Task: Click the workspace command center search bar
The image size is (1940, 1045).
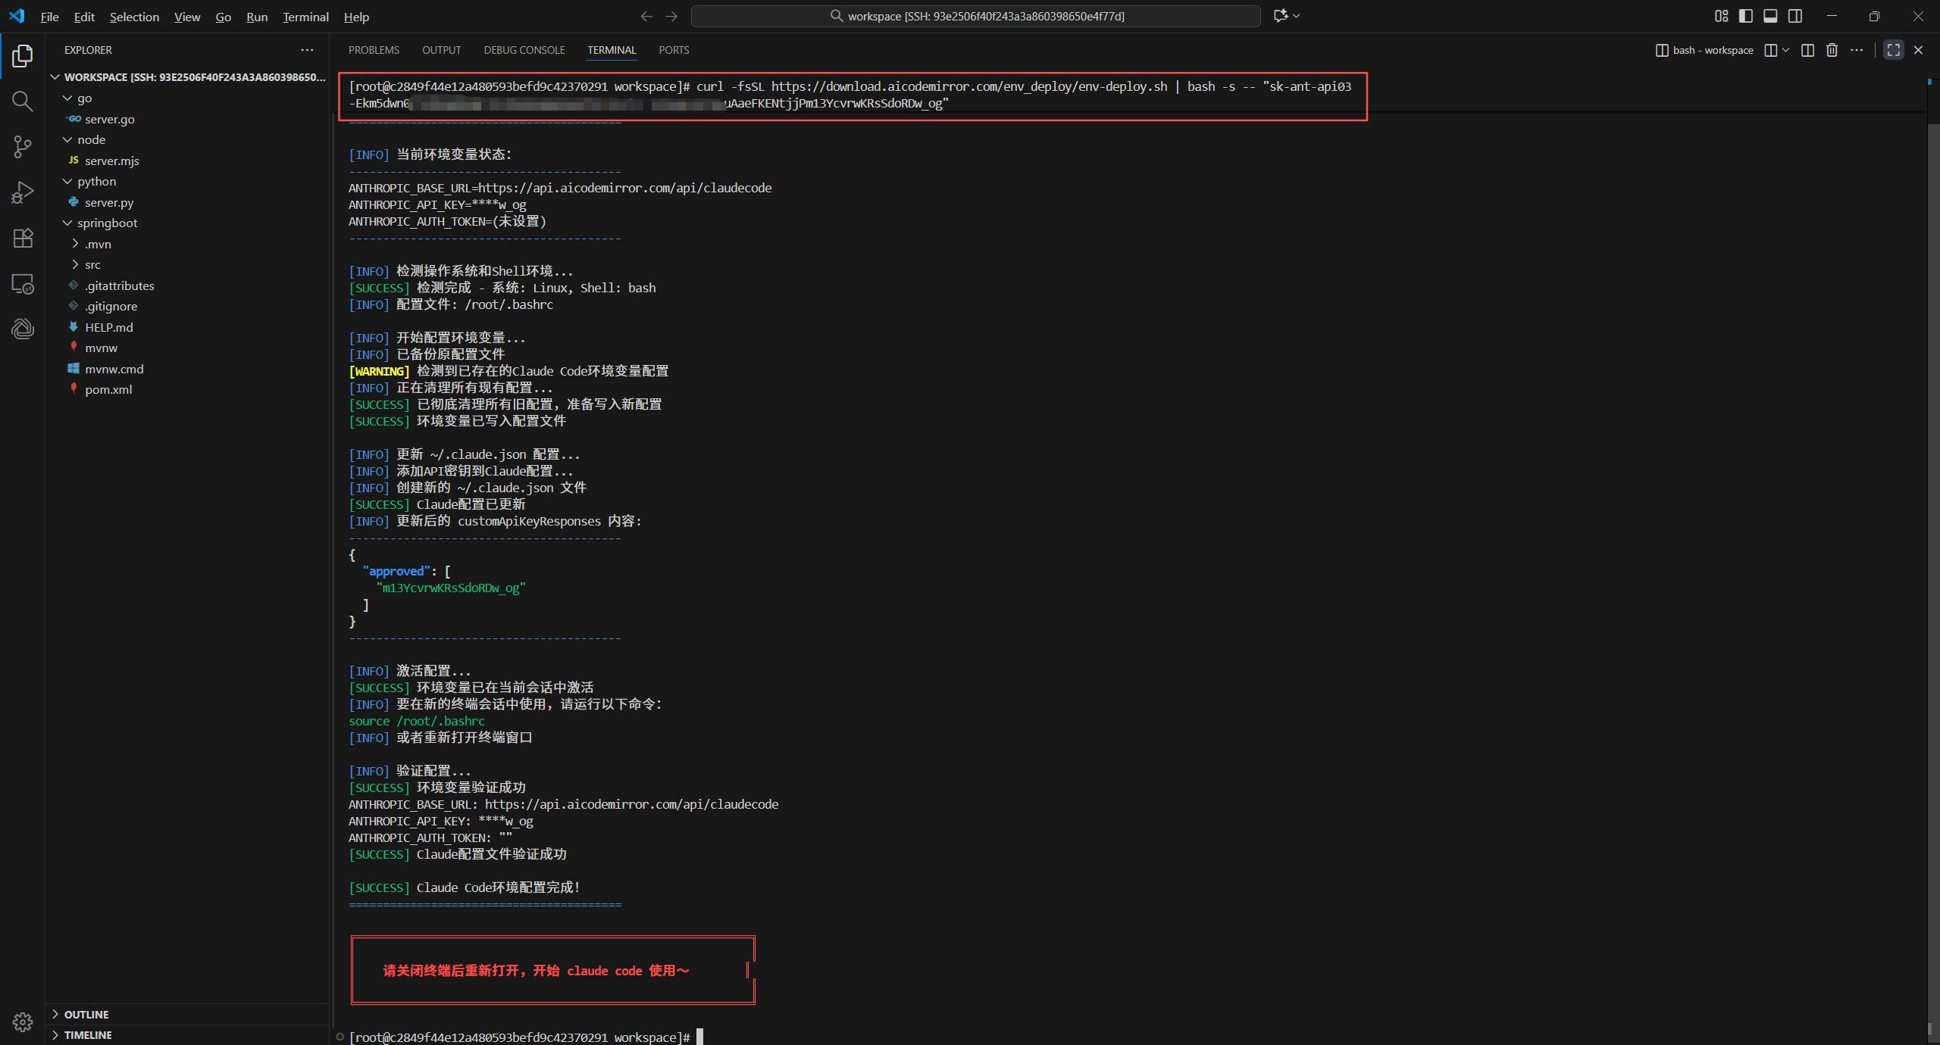Action: (976, 16)
